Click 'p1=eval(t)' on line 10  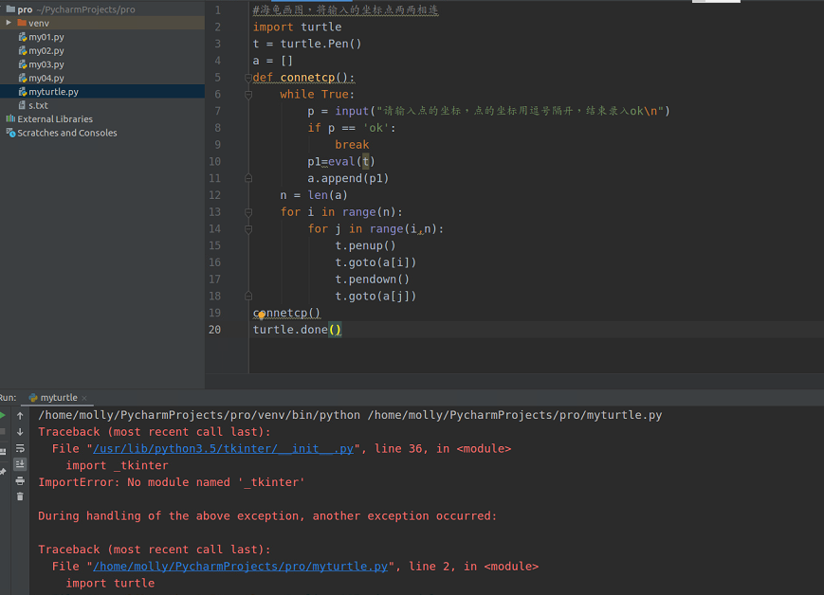click(341, 161)
